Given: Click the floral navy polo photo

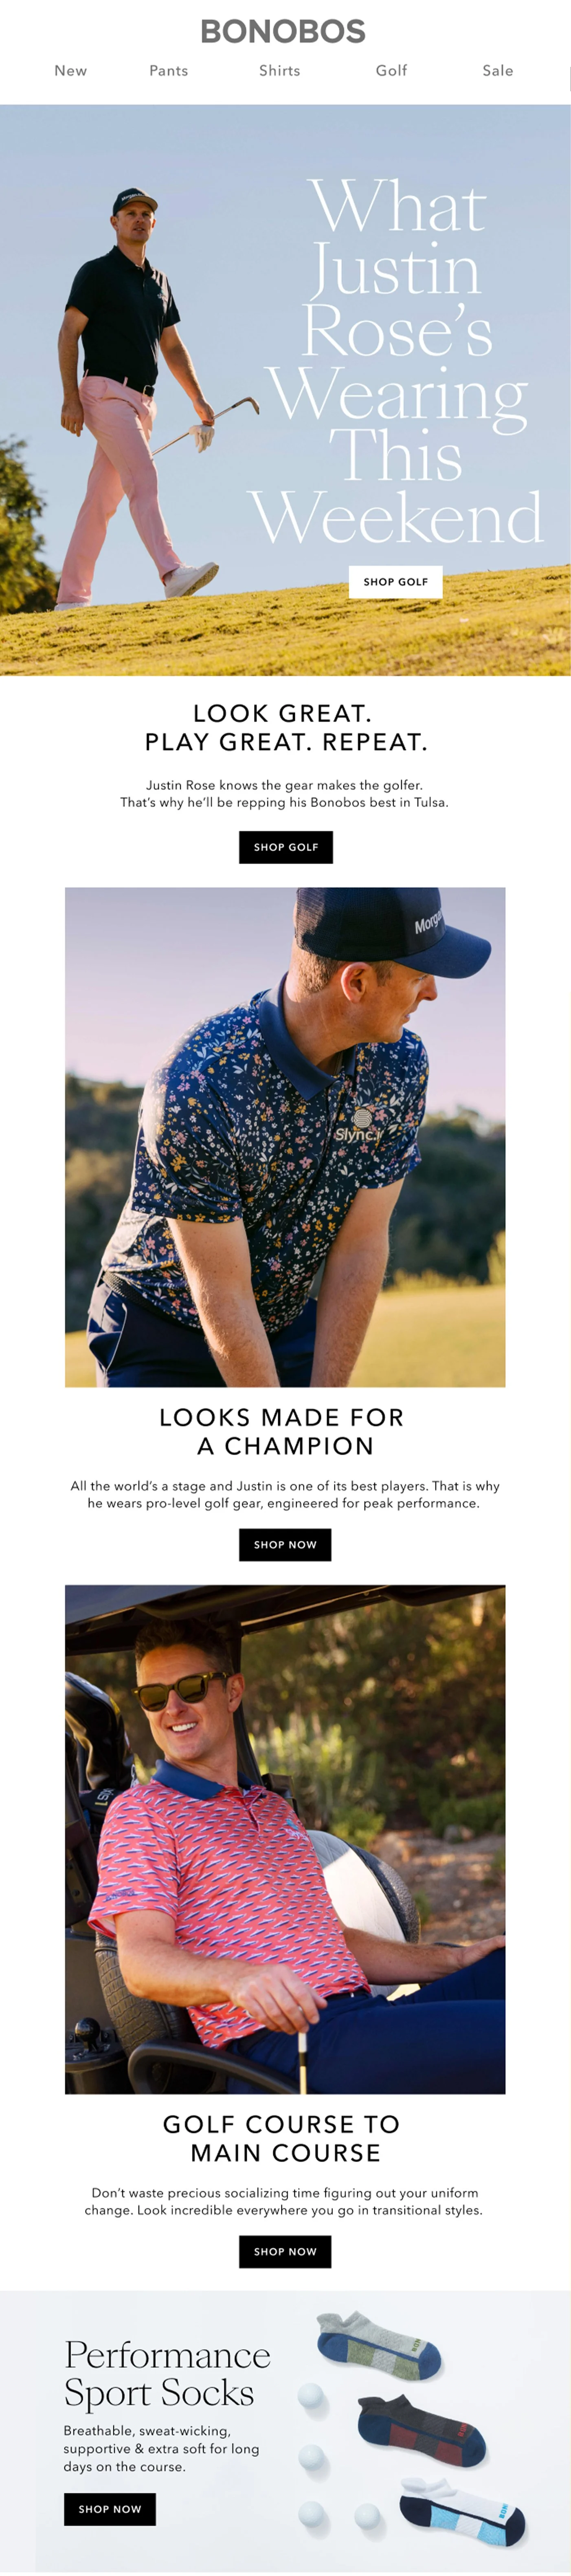Looking at the screenshot, I should pos(285,1137).
